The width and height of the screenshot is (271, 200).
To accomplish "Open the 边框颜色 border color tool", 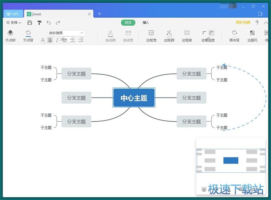I will [169, 36].
